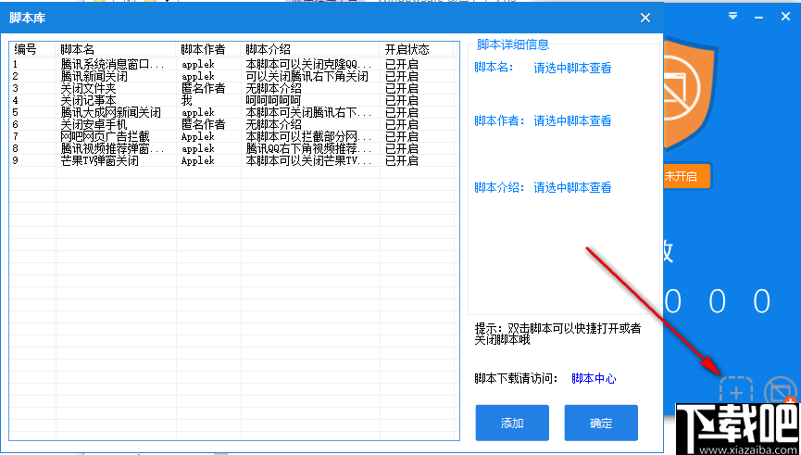Close the main window behind the dialog
This screenshot has height=455, width=801.
coord(785,17)
